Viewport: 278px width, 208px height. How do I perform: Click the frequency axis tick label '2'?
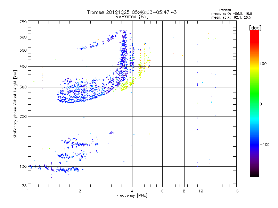[x=80, y=191]
